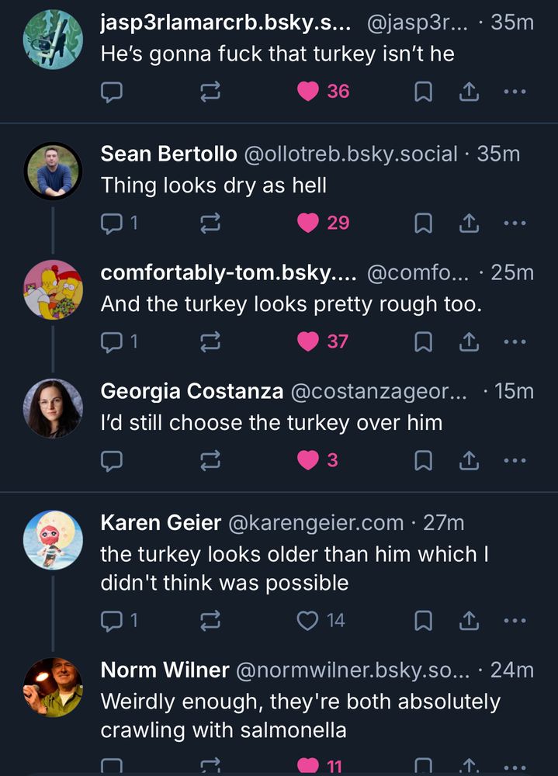The width and height of the screenshot is (558, 776).
Task: Open comfortably-tom's Simpsons avatar
Action: tap(53, 289)
